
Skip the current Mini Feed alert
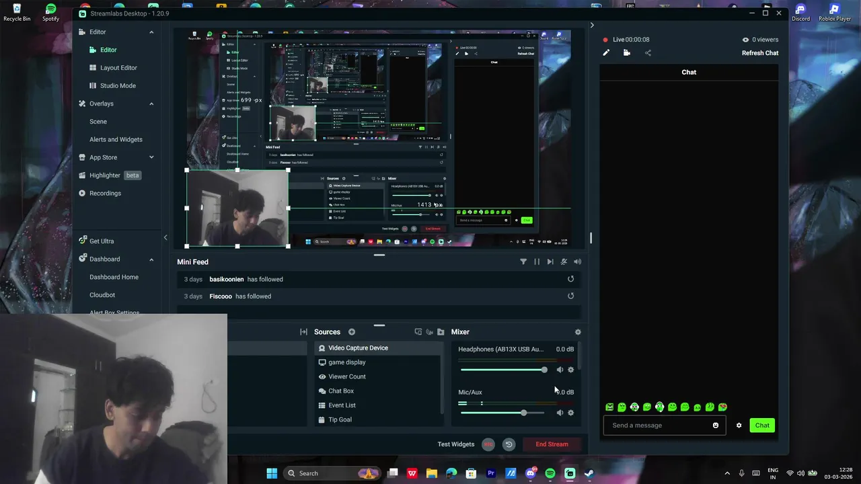550,261
